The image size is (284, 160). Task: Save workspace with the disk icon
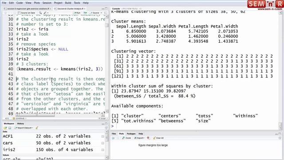[10, 128]
